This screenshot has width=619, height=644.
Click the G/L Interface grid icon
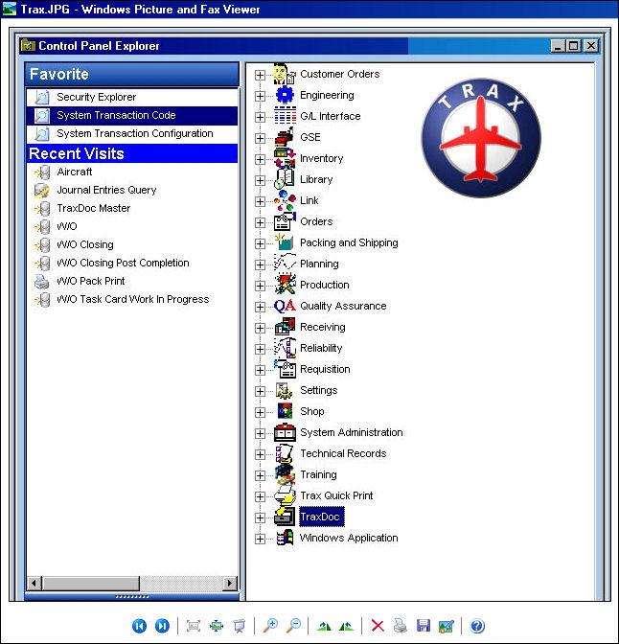pyautogui.click(x=285, y=116)
